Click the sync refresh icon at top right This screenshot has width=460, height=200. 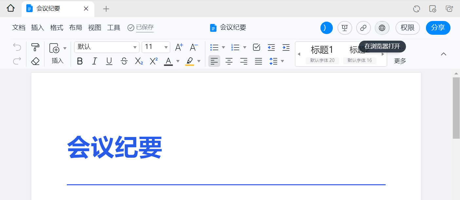[416, 9]
